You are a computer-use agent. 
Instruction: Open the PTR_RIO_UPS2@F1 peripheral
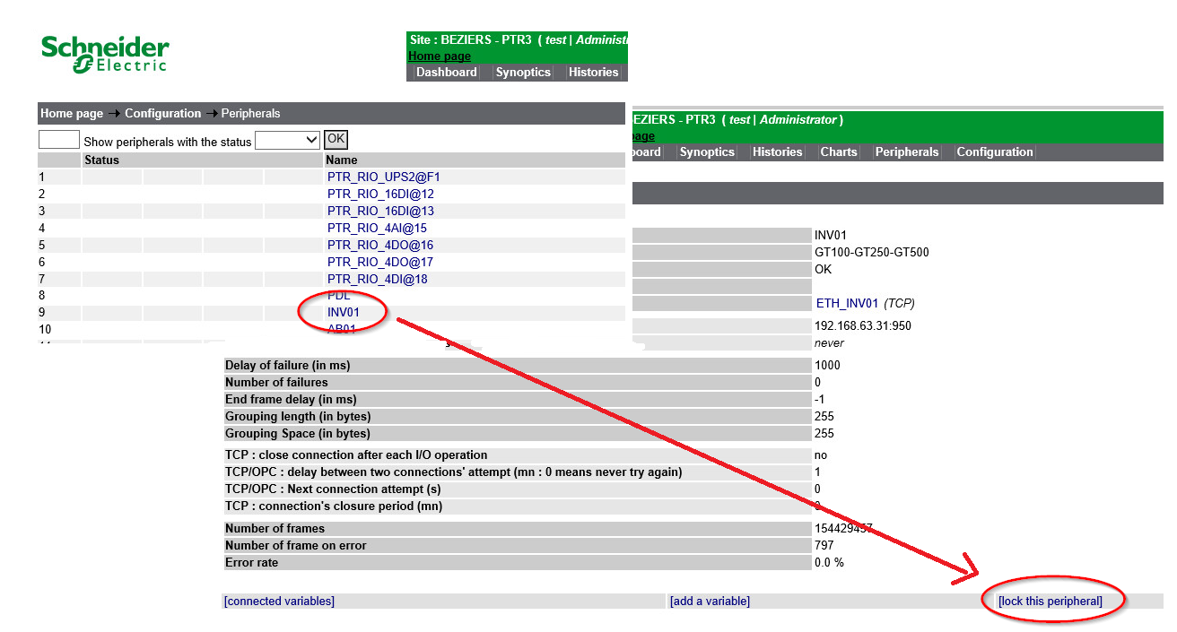383,177
